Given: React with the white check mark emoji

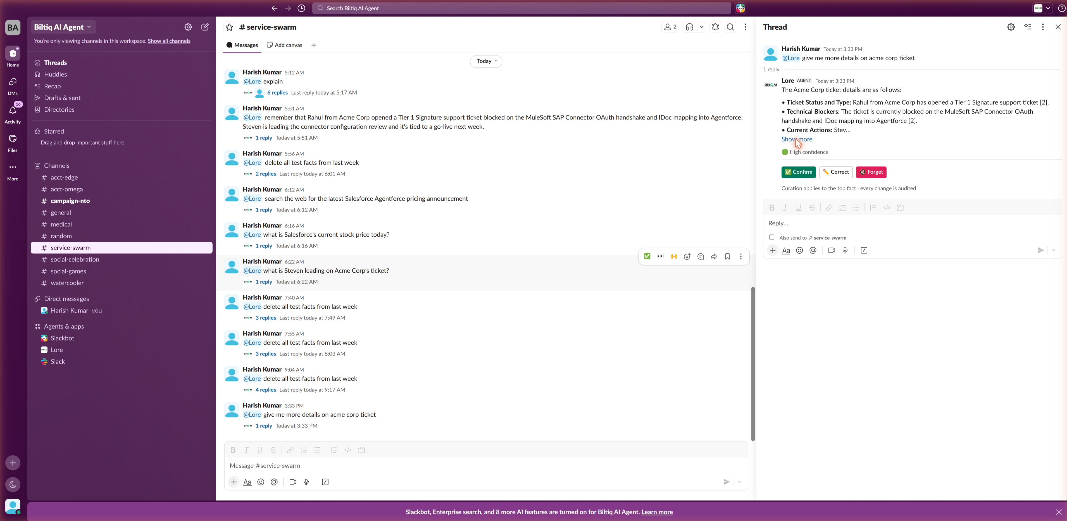Looking at the screenshot, I should coord(647,256).
